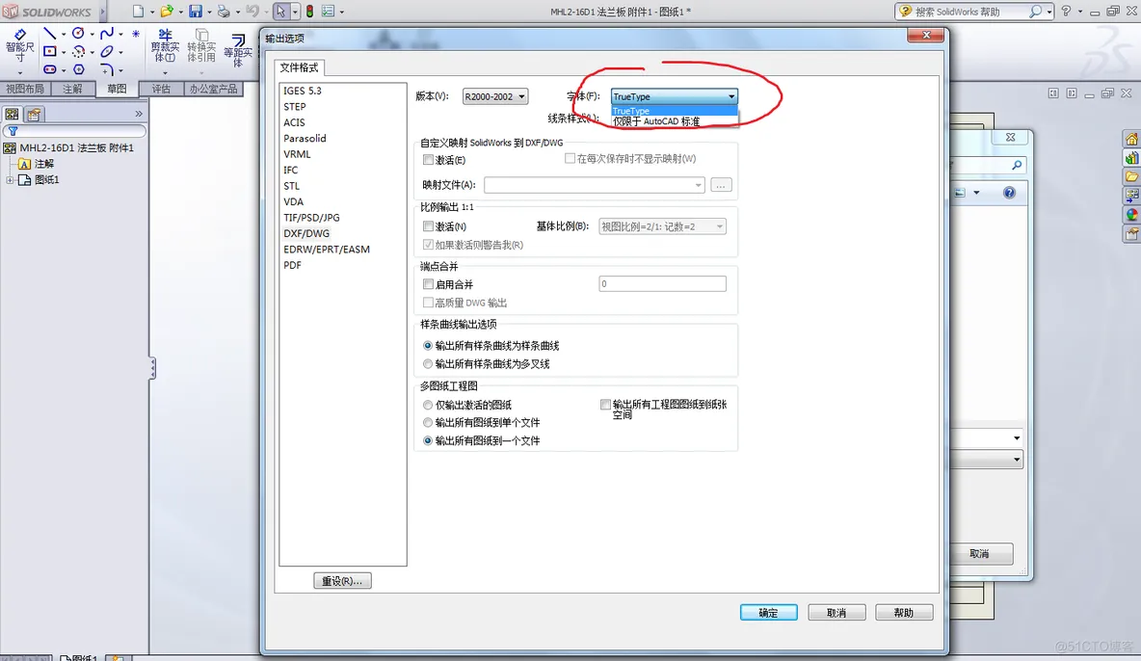Open the Save button dropdown arrow
The height and width of the screenshot is (661, 1141).
(x=209, y=12)
